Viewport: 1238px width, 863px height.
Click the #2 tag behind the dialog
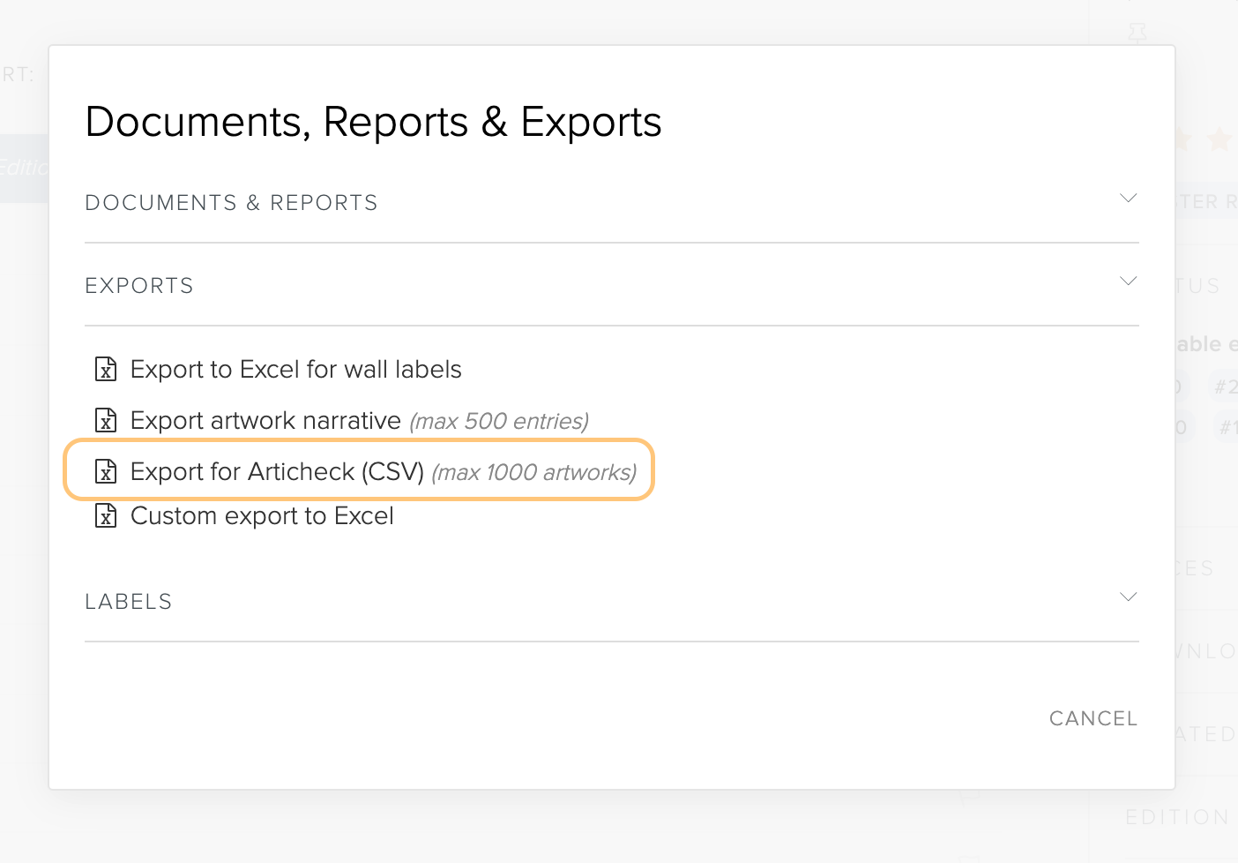(x=1225, y=386)
